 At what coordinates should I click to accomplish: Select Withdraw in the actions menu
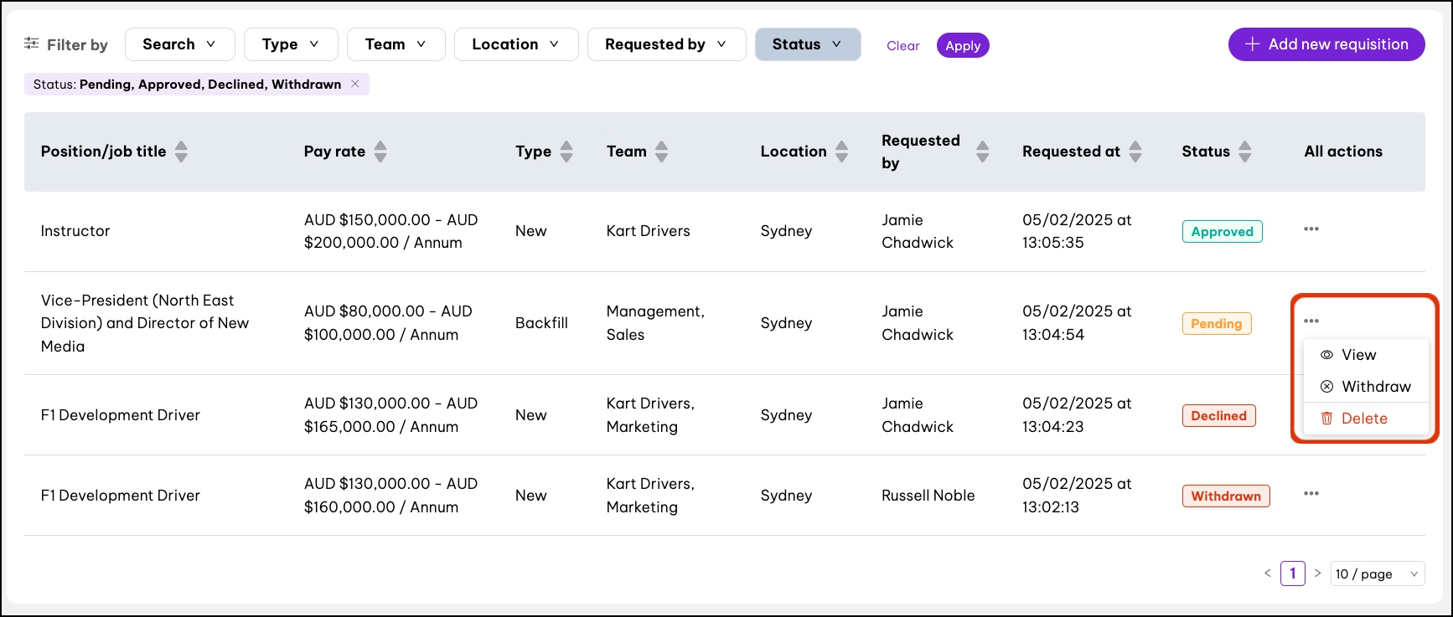1375,387
